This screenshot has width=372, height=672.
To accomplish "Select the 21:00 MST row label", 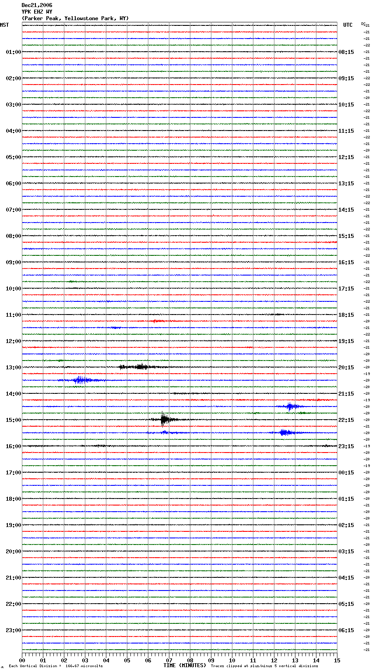I will pos(14,578).
